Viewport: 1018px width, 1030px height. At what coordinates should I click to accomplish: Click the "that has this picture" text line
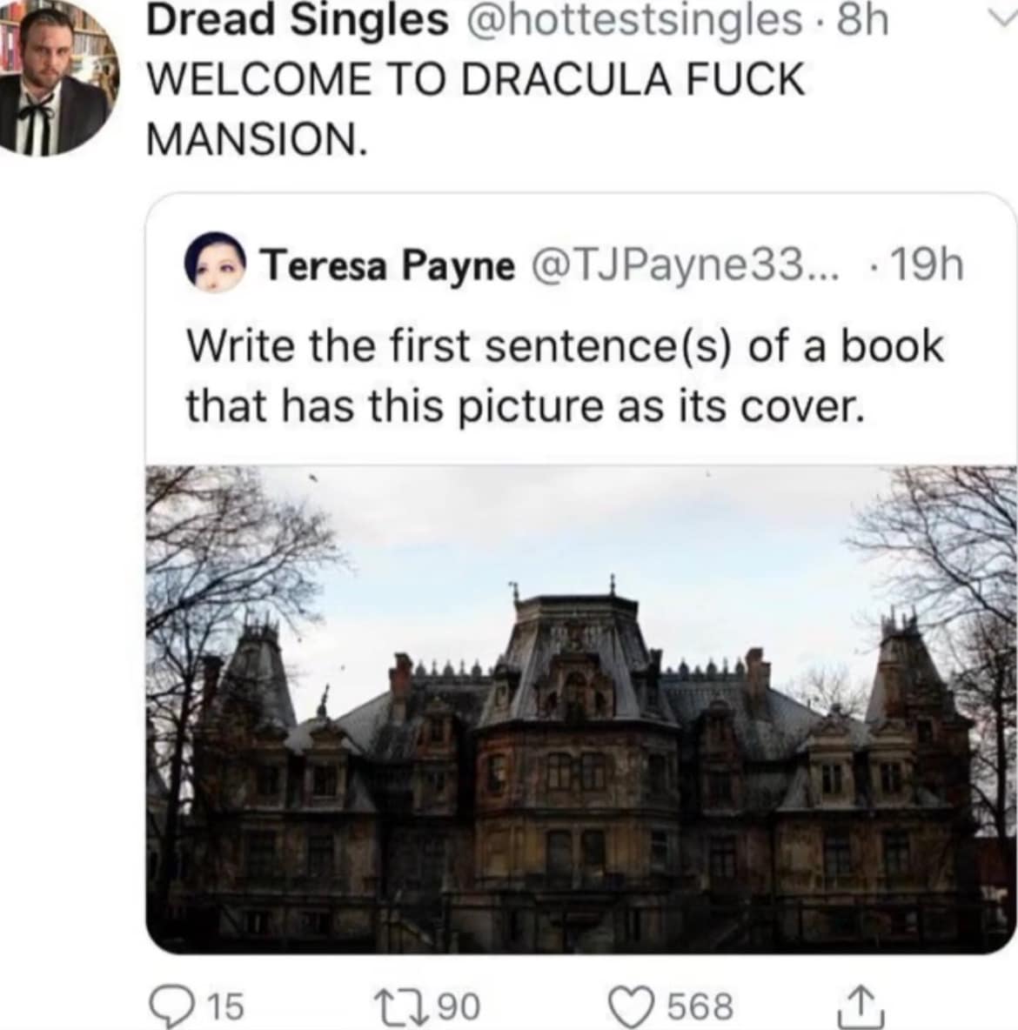pos(526,405)
